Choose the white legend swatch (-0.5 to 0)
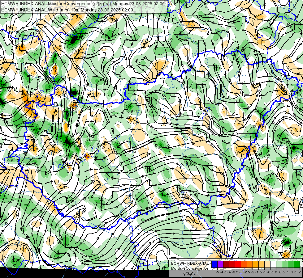303x278 pixels. (273, 264)
